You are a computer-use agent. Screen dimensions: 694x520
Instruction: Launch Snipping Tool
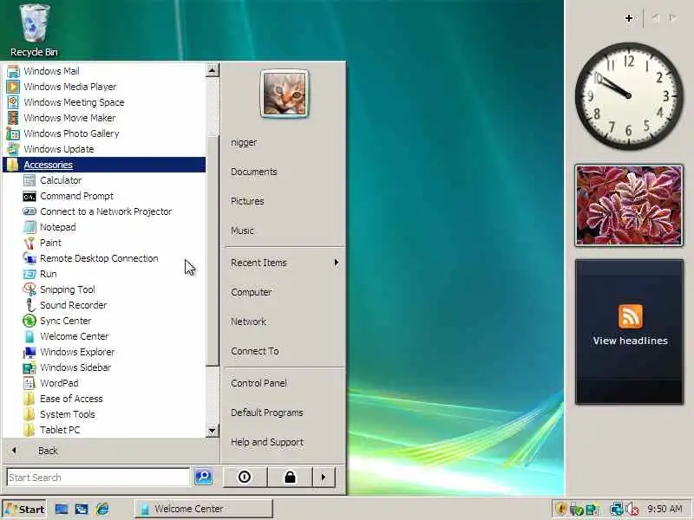click(x=104, y=289)
